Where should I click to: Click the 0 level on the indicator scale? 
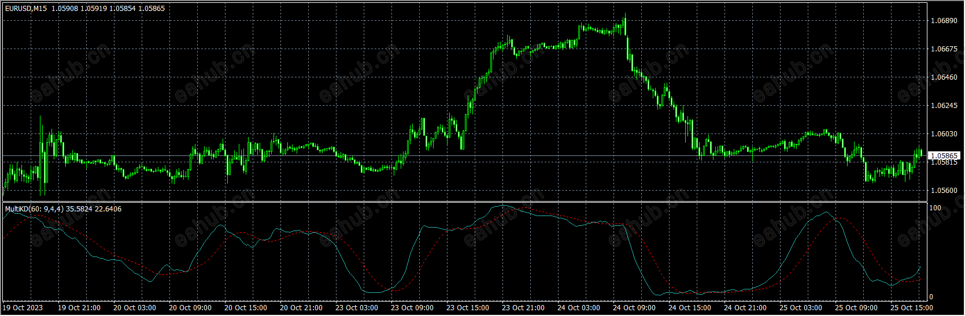pyautogui.click(x=931, y=297)
